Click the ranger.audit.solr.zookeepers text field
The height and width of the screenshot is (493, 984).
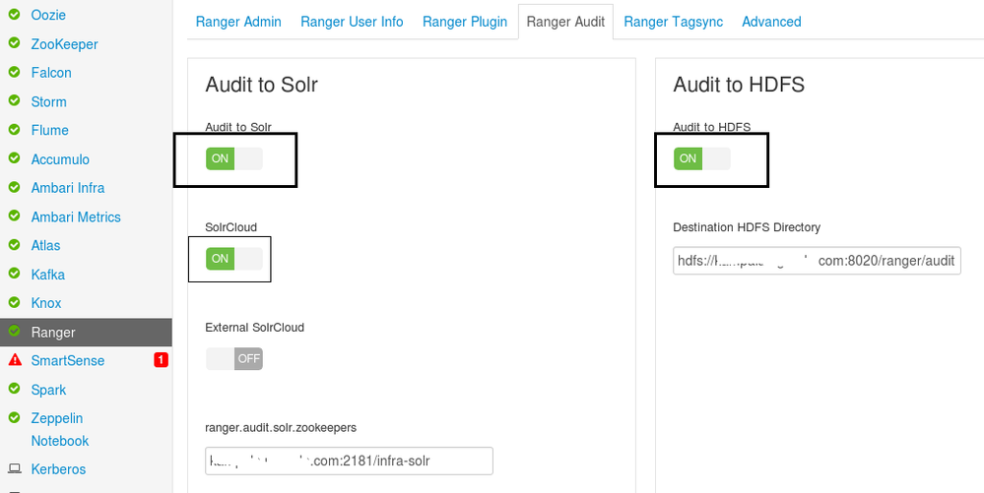click(349, 461)
